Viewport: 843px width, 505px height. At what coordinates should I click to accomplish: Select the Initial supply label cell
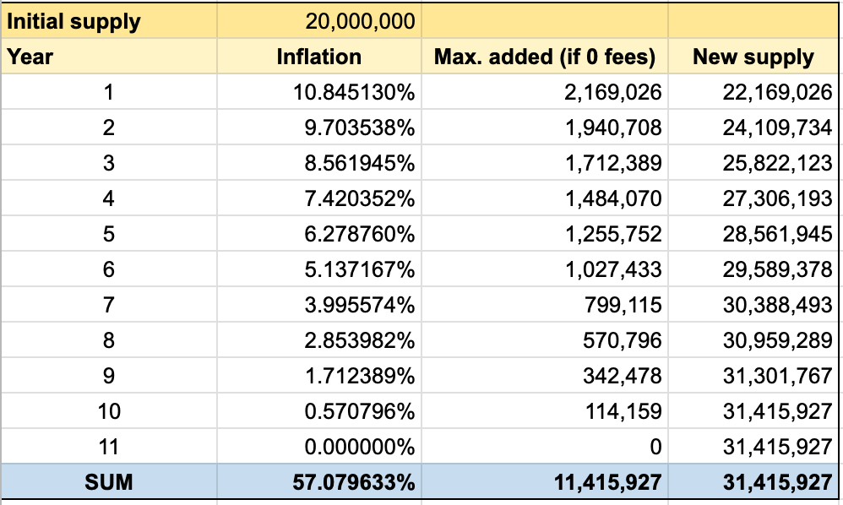(72, 21)
